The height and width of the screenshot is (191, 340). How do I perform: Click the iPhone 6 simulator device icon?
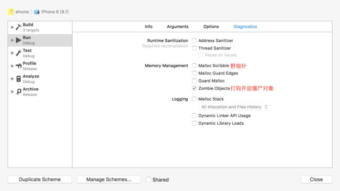coord(37,12)
